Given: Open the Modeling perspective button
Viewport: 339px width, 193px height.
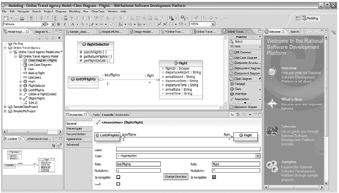Looking at the screenshot, I should [310, 18].
